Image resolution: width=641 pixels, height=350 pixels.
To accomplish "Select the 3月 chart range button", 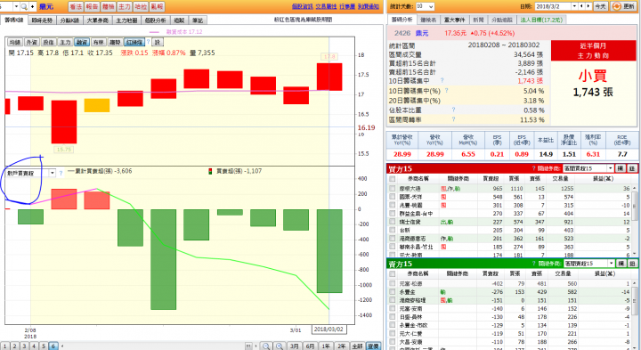I will pos(295,346).
